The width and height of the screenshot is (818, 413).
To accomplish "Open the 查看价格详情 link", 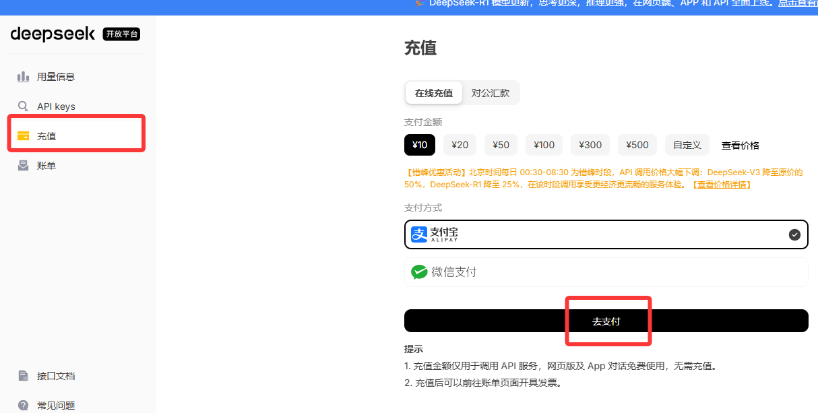I will [722, 185].
